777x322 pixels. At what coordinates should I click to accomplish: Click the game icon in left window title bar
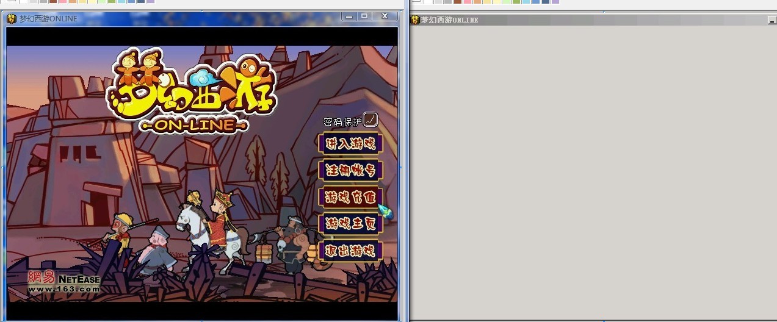pos(12,18)
